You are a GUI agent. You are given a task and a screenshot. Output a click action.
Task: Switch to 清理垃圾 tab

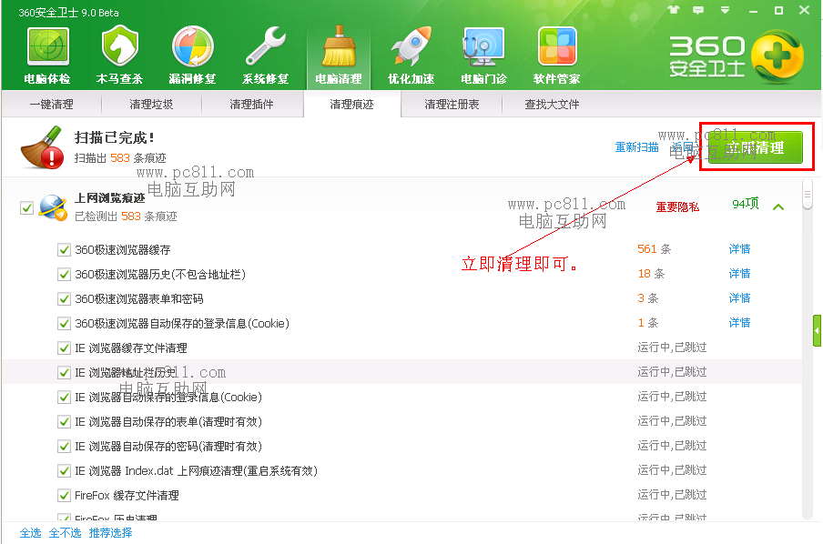151,105
